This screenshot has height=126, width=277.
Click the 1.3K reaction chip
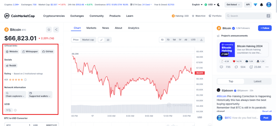coord(260,61)
